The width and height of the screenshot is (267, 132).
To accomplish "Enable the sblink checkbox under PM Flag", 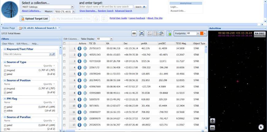I will 5,111.
